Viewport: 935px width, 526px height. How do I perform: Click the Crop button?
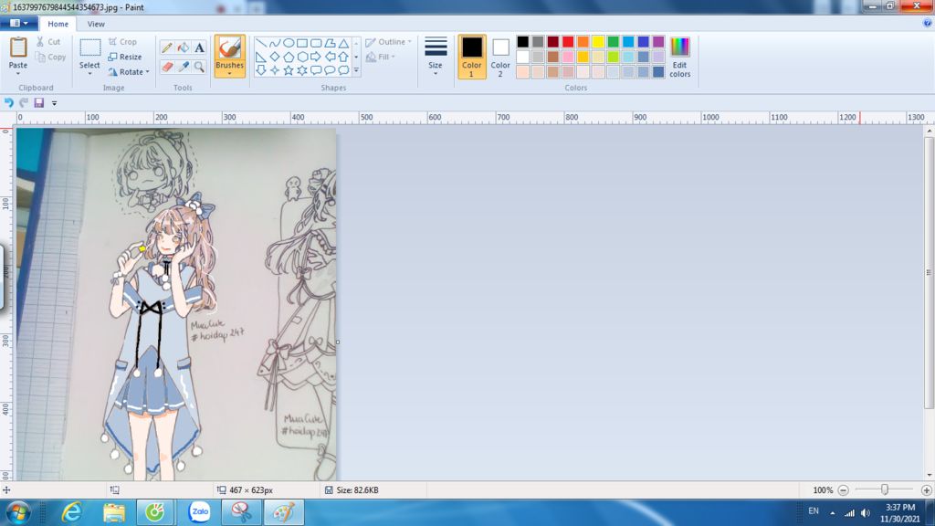[x=123, y=42]
